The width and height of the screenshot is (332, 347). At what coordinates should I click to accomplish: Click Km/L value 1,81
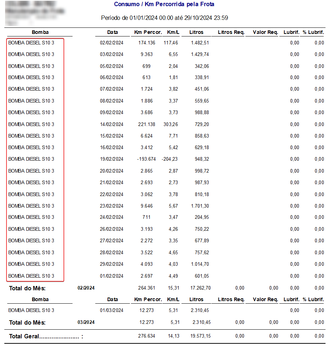click(173, 78)
